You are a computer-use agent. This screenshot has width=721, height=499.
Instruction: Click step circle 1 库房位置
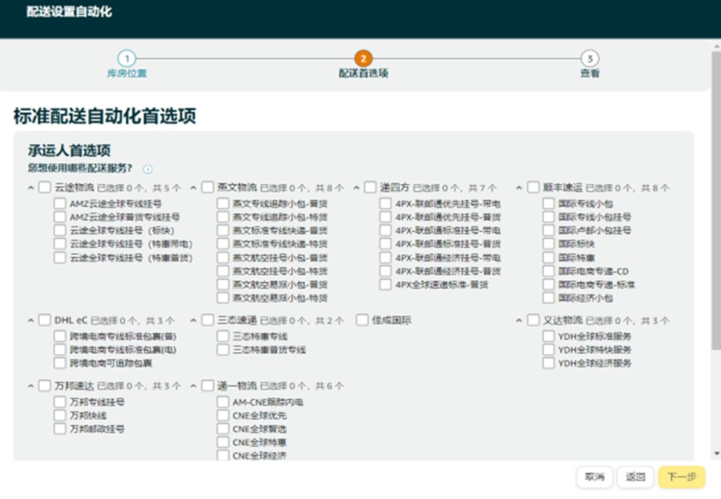tap(126, 57)
